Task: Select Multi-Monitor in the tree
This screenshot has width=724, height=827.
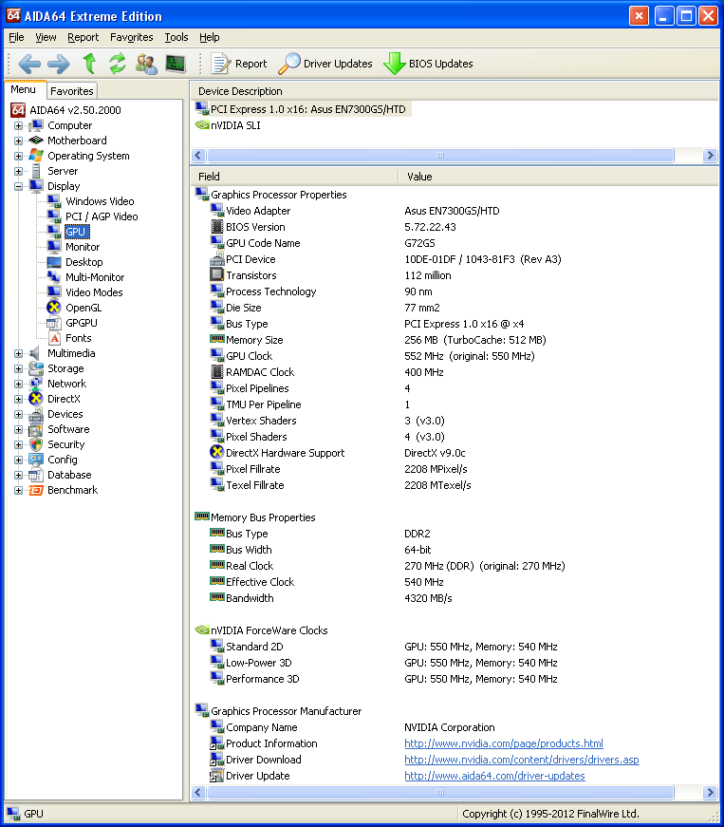Action: (95, 277)
